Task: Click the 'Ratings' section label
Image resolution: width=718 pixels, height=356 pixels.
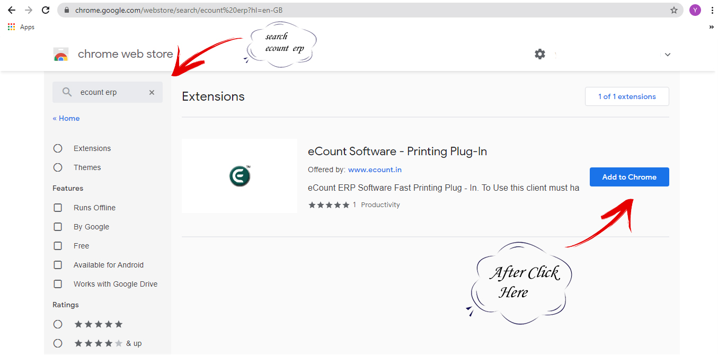Action: tap(66, 305)
